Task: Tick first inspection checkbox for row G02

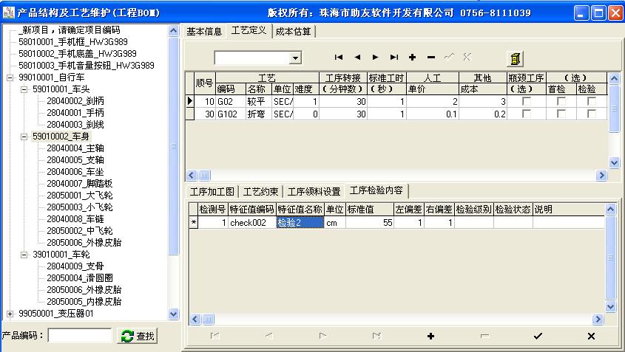Action: click(561, 101)
